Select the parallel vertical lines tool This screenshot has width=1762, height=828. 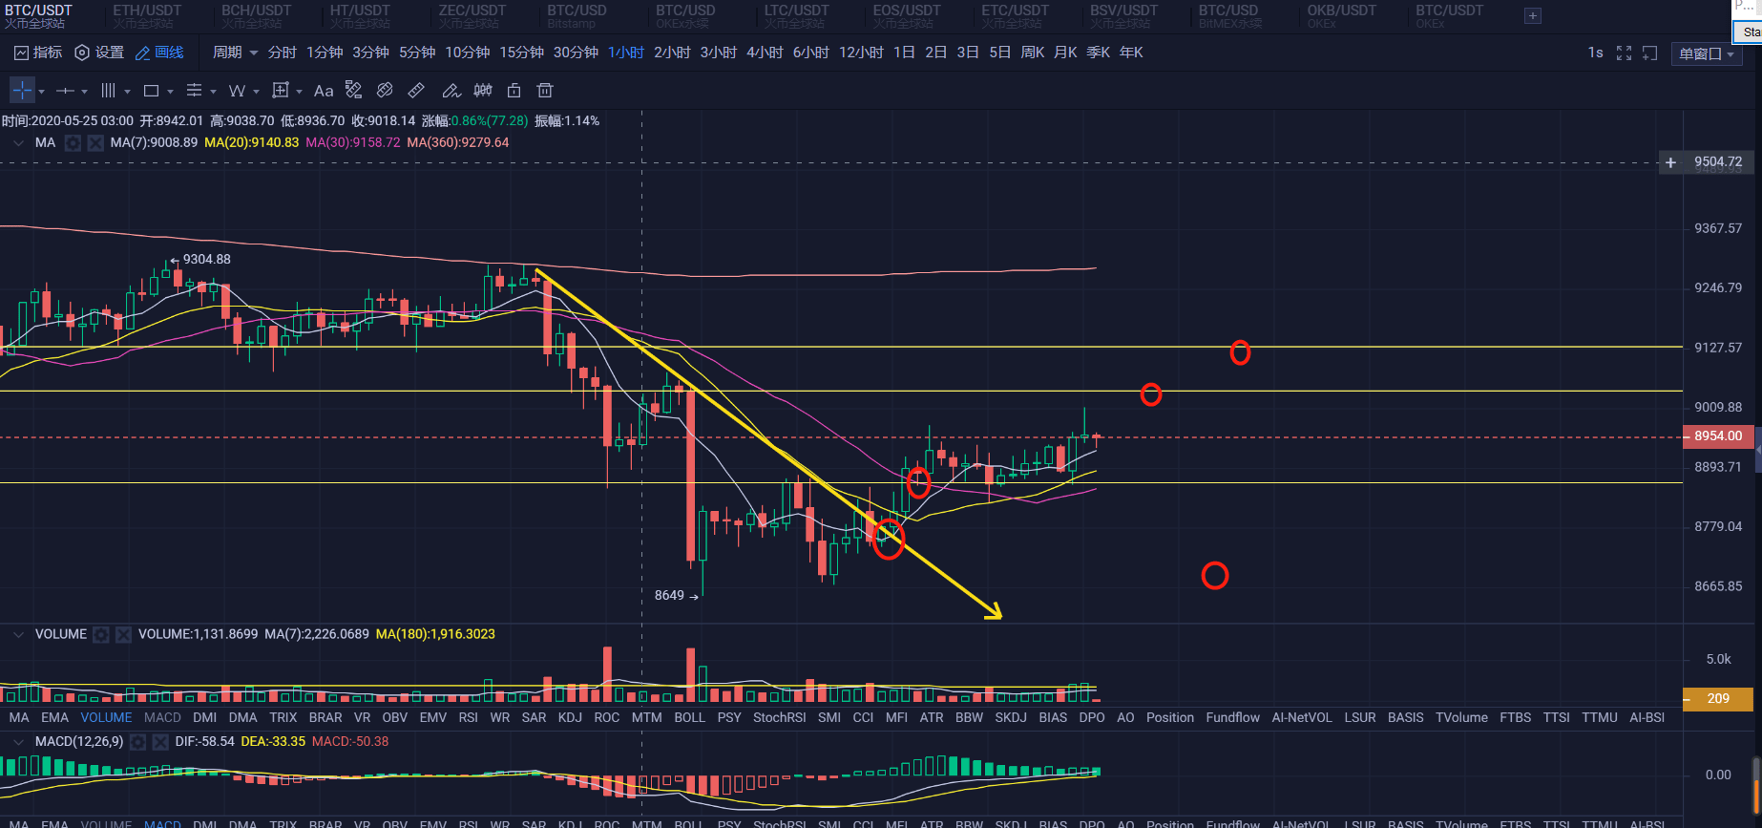(108, 91)
